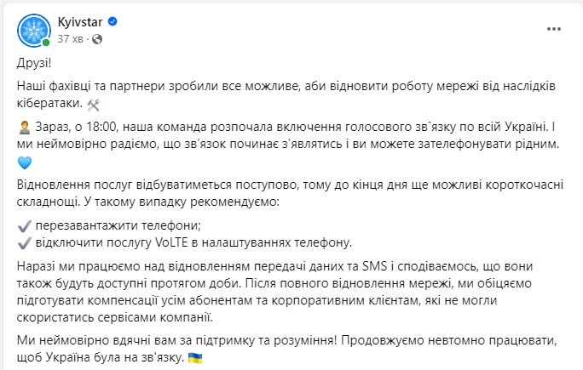Click the '18:00' time in the post text
The image size is (583, 370).
coord(101,127)
